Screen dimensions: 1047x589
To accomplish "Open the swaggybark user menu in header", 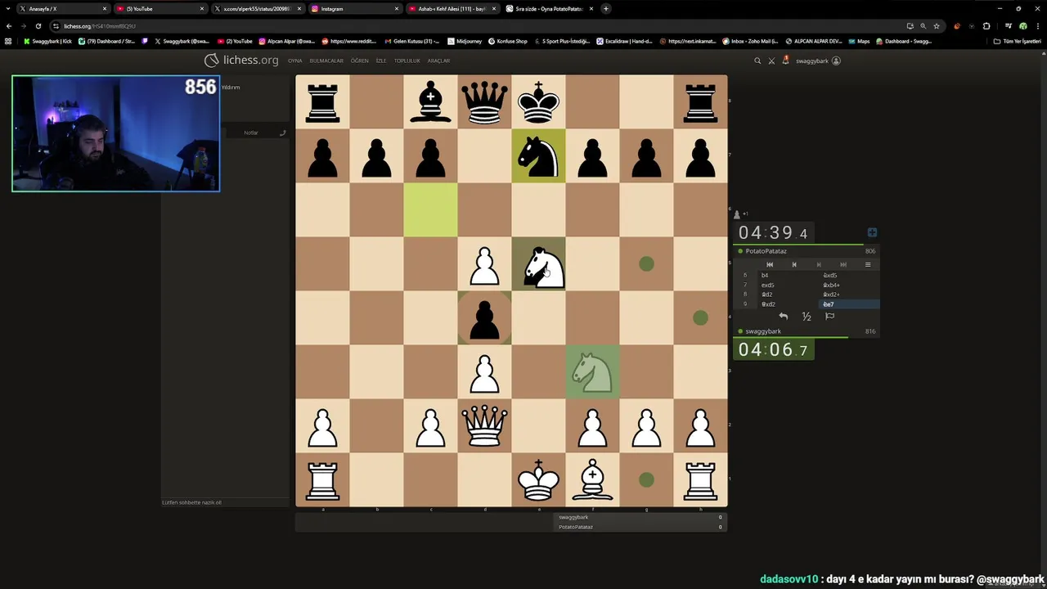I will 818,61.
